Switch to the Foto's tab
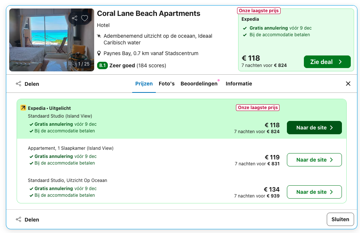The image size is (360, 233). click(x=167, y=84)
